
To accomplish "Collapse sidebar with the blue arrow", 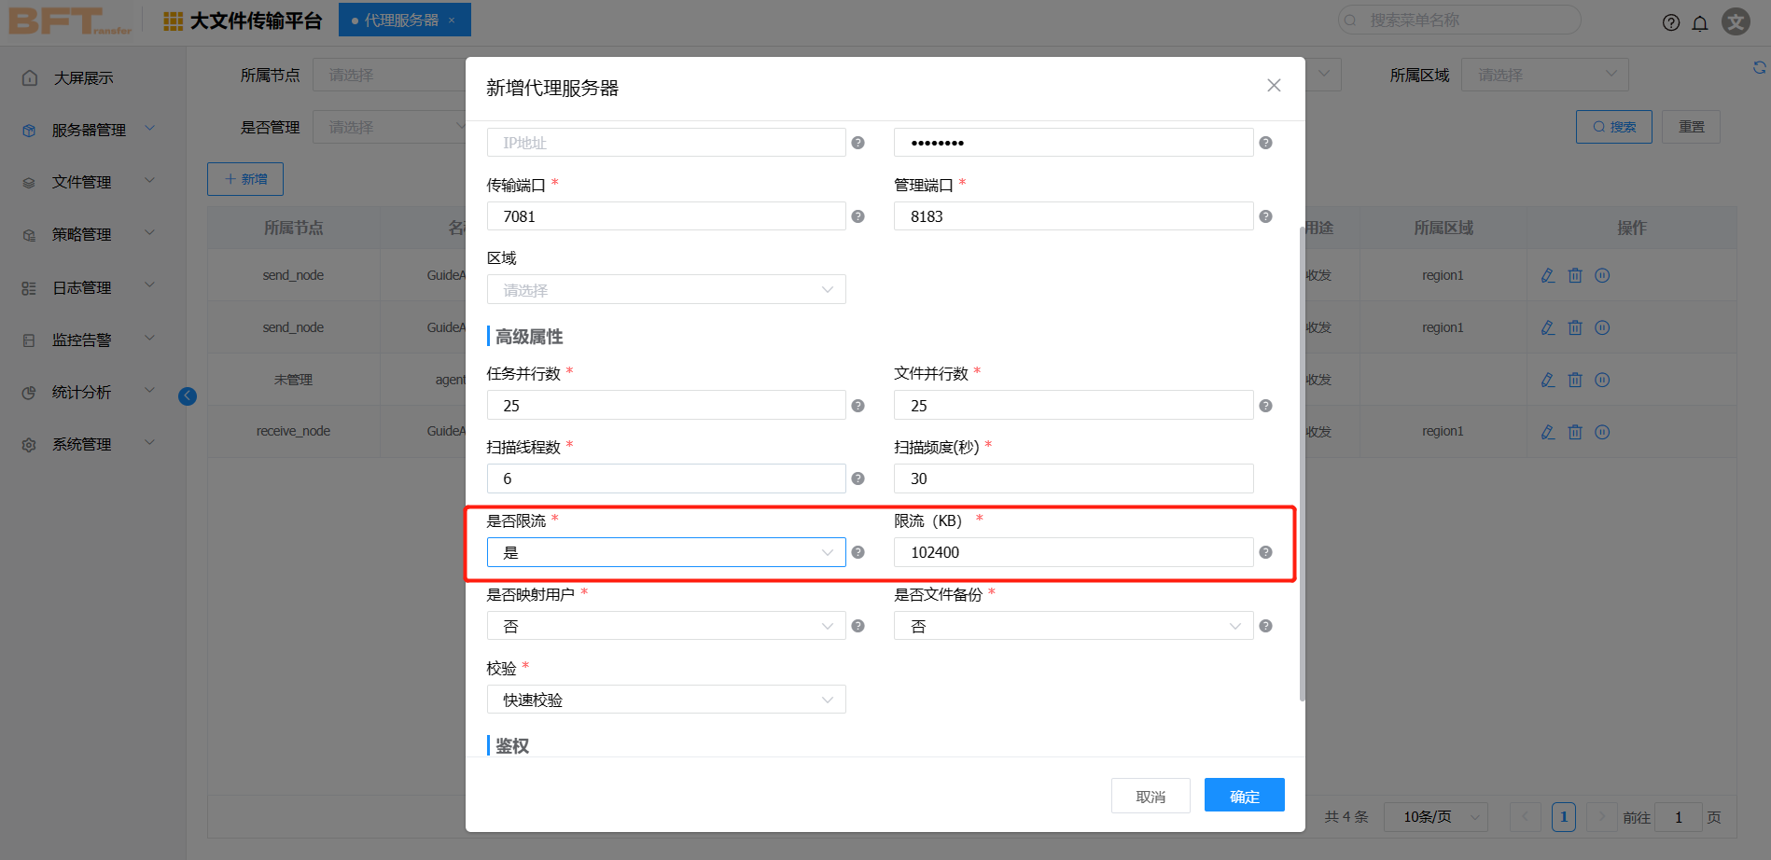I will point(188,396).
